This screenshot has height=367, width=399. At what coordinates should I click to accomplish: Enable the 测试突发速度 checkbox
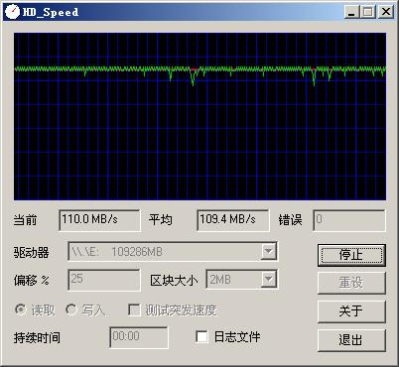click(134, 310)
